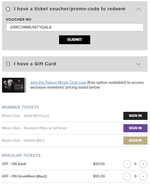This screenshot has width=150, height=184.
Task: Click the Voucher No input field
Action: click(75, 27)
